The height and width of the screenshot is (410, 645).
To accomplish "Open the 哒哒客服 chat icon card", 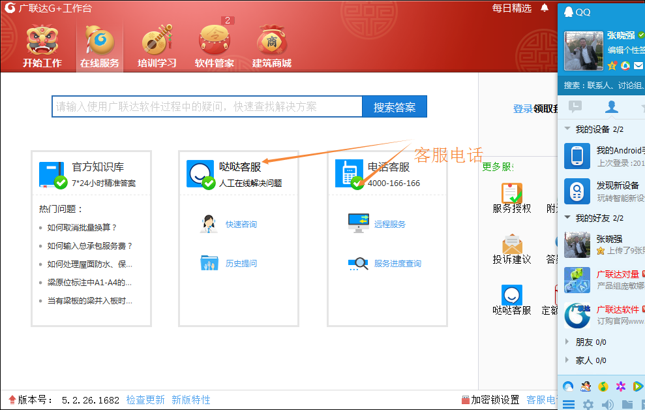I will pos(201,174).
